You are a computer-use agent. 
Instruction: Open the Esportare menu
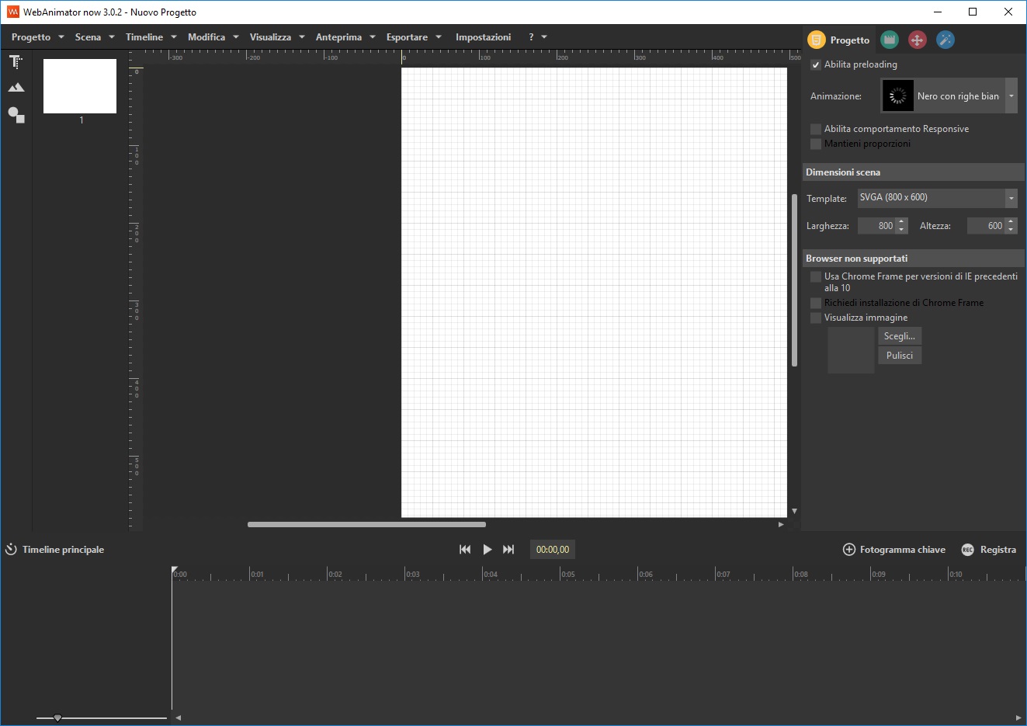point(413,37)
